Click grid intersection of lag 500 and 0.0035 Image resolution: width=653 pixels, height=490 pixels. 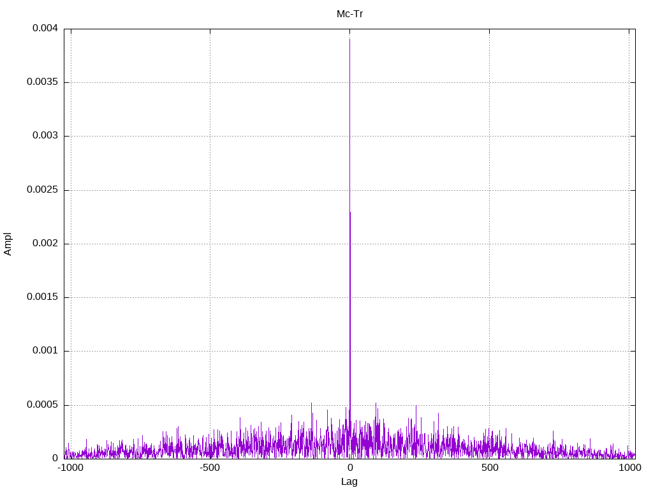[489, 82]
